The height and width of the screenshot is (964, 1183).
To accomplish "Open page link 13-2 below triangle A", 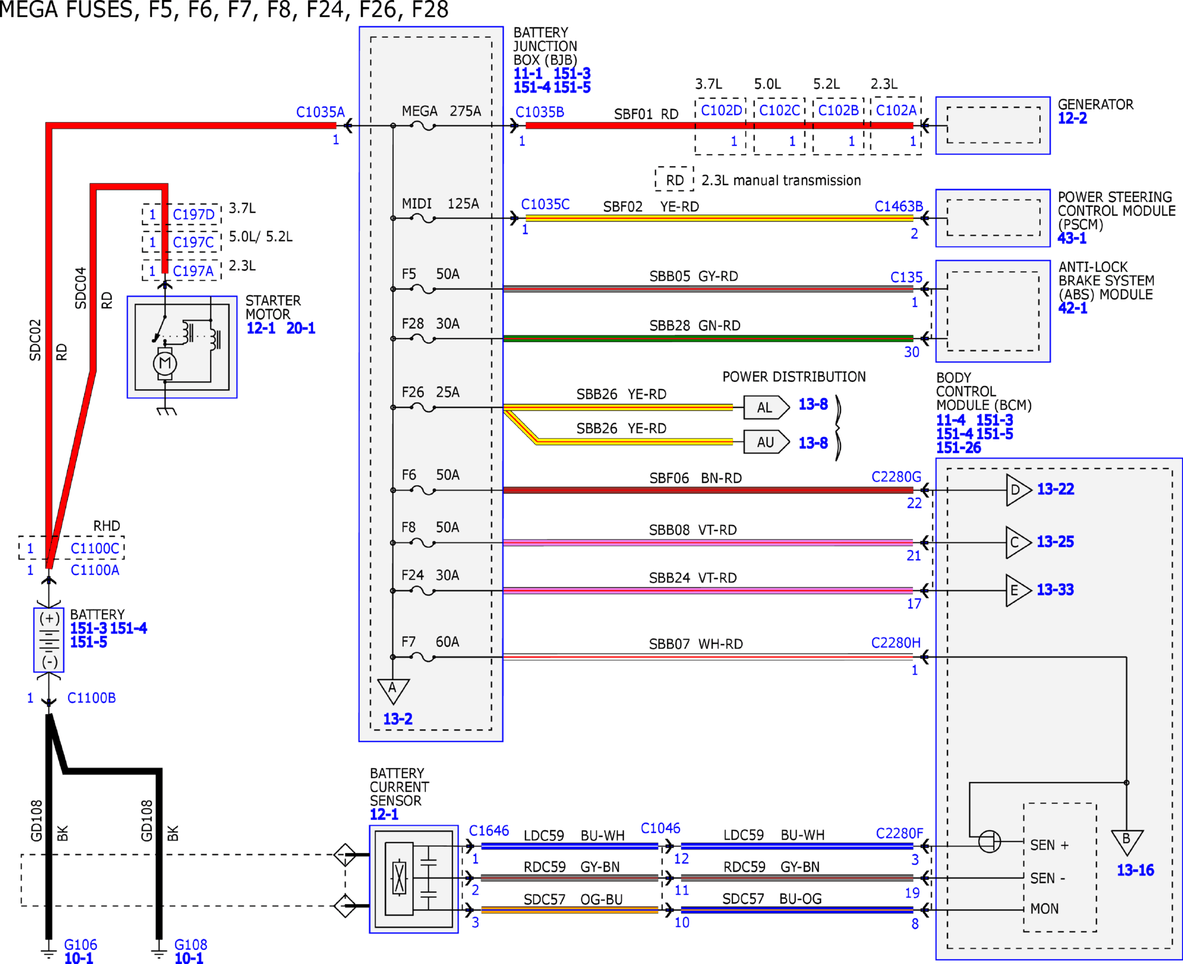I will pyautogui.click(x=398, y=719).
